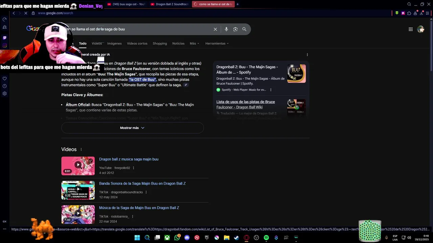433x243 pixels.
Task: Open green download arrow extension
Action: click(397, 13)
